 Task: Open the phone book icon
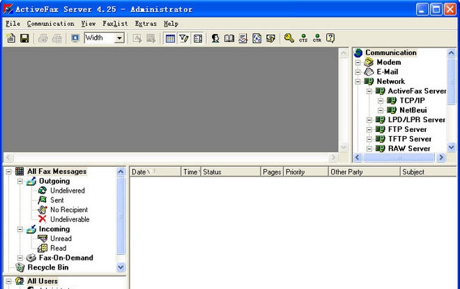click(229, 38)
